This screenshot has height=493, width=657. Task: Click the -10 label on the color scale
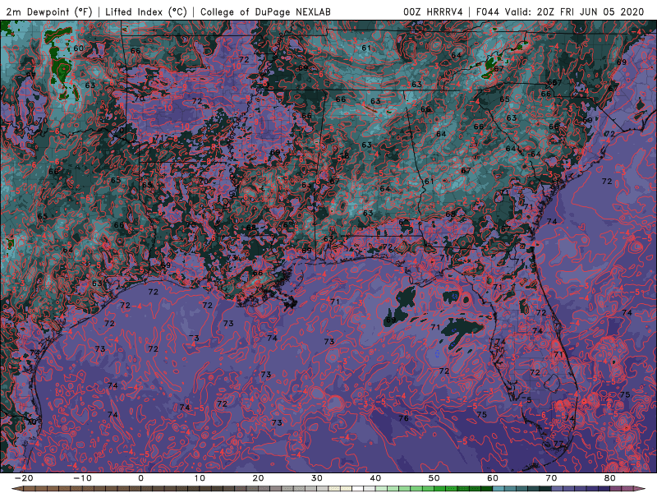tap(82, 478)
